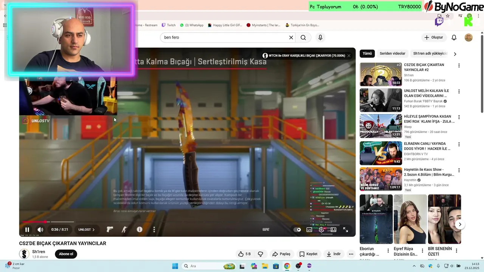
Task: Open the Happy Little Girl GIF bookmark
Action: click(225, 25)
